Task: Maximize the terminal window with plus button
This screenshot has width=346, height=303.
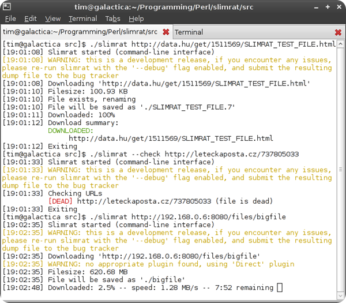Action: pos(328,7)
